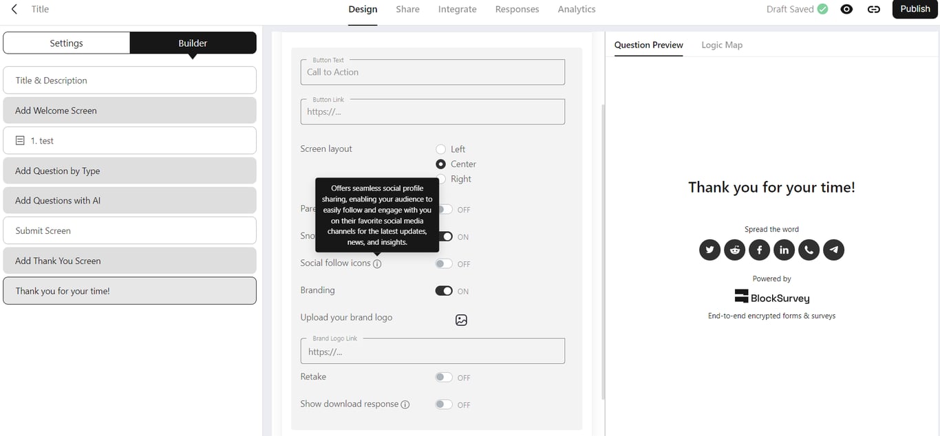Image resolution: width=940 pixels, height=436 pixels.
Task: Click the LinkedIn share icon
Action: pyautogui.click(x=784, y=250)
